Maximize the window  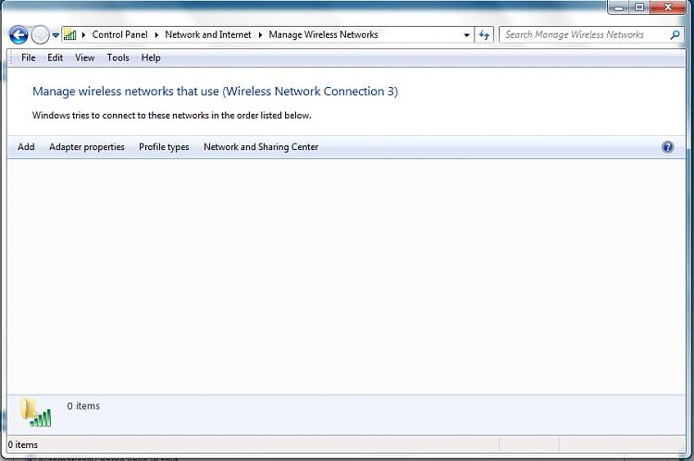639,7
